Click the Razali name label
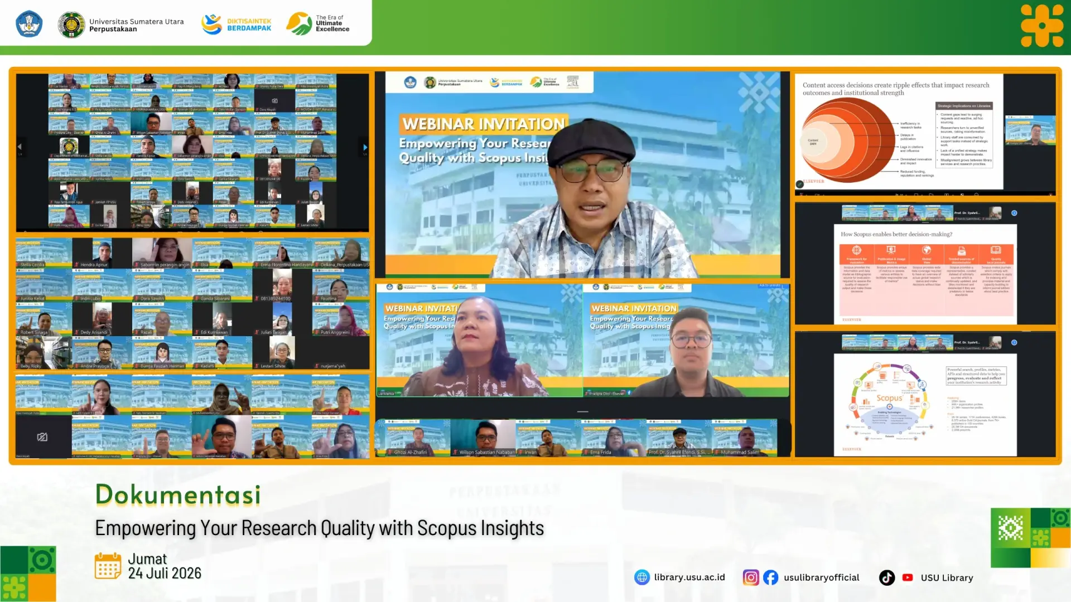This screenshot has height=602, width=1071. [x=146, y=332]
